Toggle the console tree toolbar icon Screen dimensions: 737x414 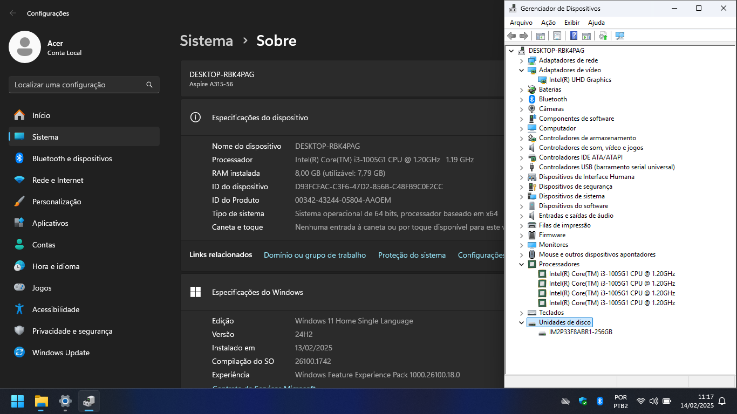[x=540, y=36]
